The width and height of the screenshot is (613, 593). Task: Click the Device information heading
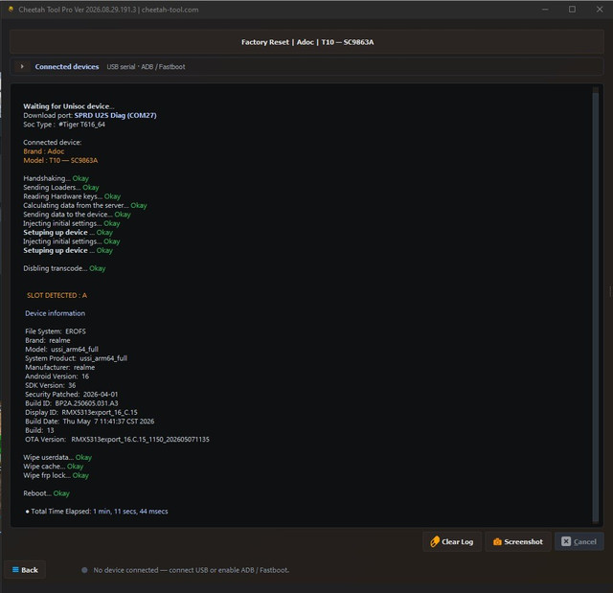[56, 313]
